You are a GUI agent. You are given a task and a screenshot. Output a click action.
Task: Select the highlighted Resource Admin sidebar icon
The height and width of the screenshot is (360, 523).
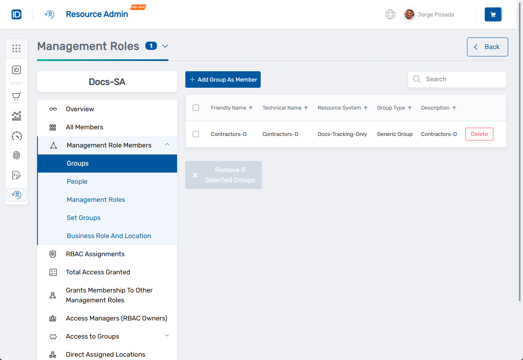pyautogui.click(x=16, y=194)
